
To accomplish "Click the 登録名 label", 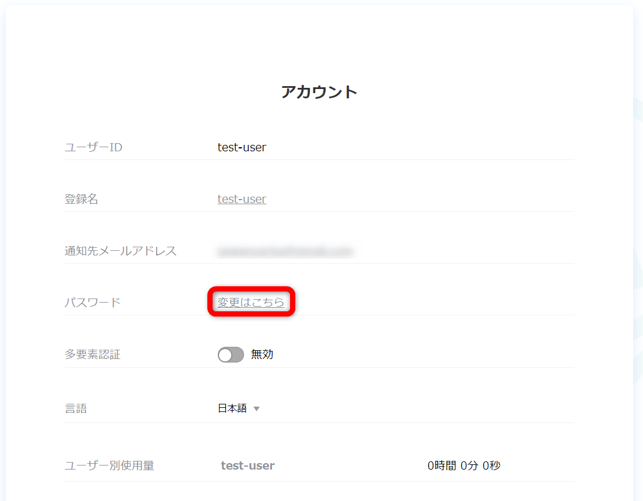I will 81,199.
